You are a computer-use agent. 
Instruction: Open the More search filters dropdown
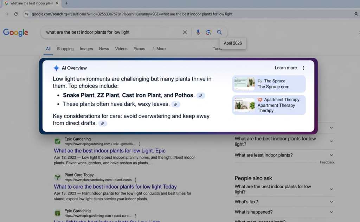click(x=159, y=49)
